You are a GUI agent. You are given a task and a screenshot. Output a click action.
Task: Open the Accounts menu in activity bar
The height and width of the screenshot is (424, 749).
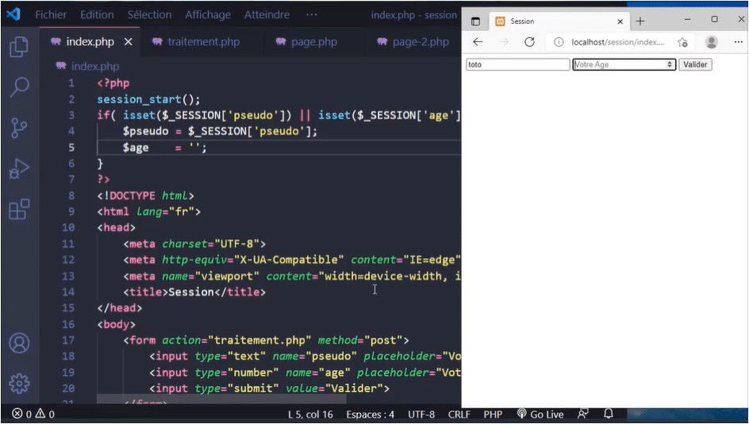click(x=19, y=343)
